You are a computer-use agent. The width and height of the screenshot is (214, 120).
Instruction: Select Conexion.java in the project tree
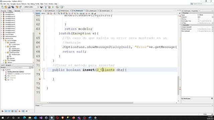15,48
